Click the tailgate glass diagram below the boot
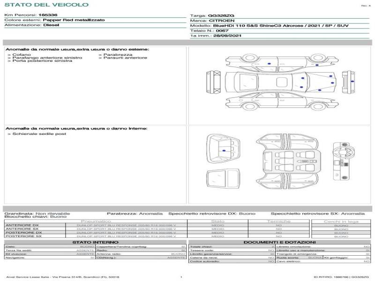Viewport: 375px width, 281px height. [223, 179]
